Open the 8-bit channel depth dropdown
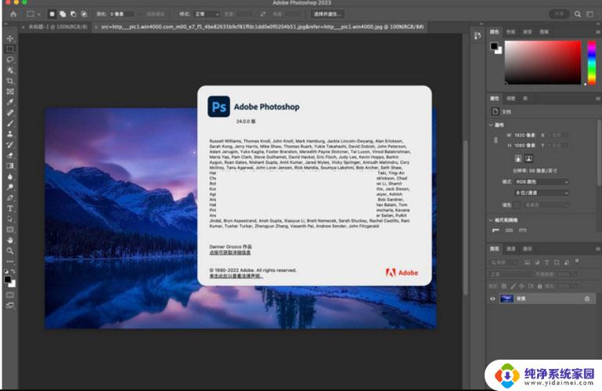The height and width of the screenshot is (391, 602). pos(542,193)
